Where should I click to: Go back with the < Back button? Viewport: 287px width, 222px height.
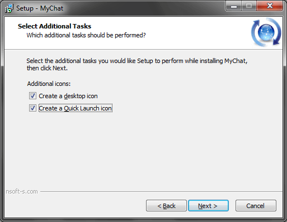click(166, 206)
